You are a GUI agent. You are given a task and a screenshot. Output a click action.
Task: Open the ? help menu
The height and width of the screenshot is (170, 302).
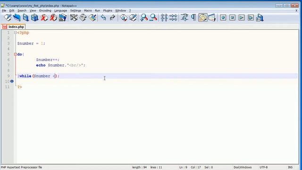[130, 10]
